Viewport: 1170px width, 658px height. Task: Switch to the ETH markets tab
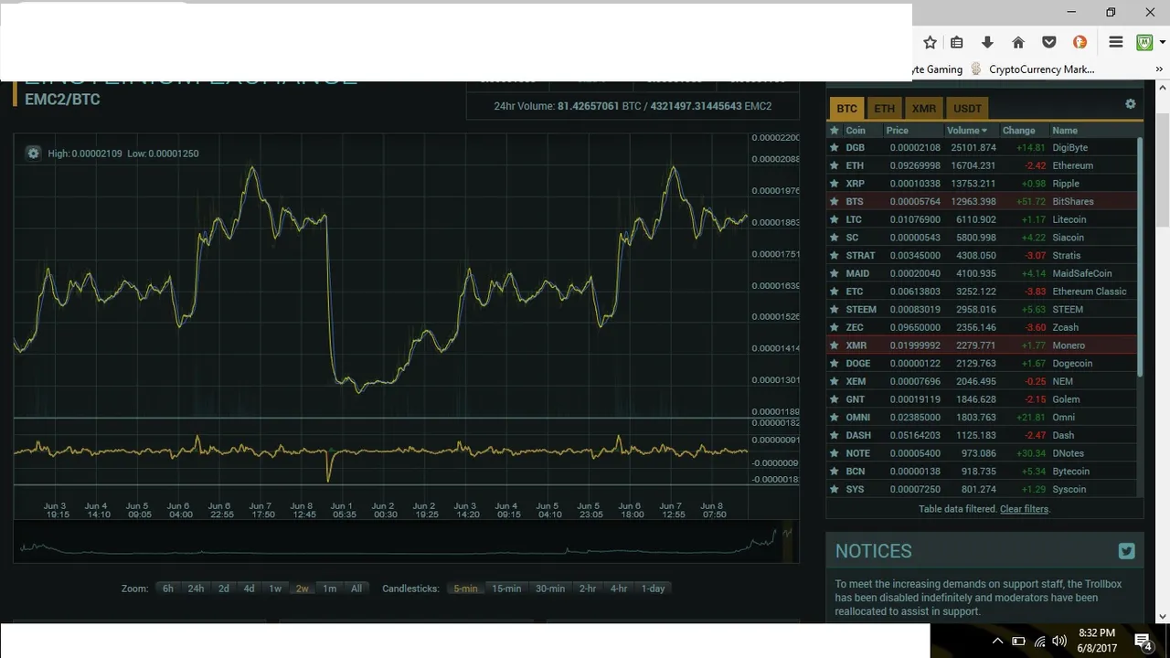pyautogui.click(x=884, y=108)
